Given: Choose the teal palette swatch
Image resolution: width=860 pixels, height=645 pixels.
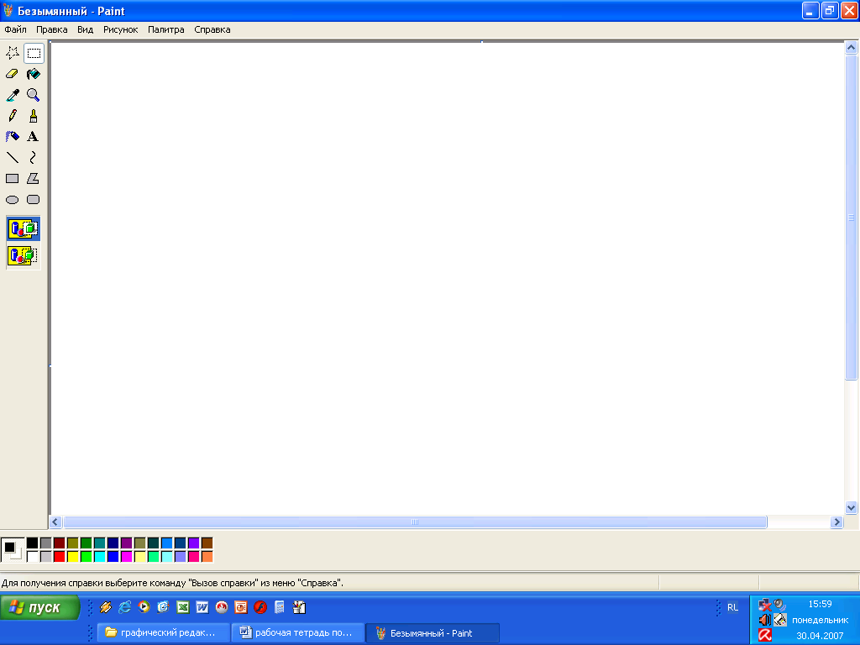Looking at the screenshot, I should coord(99,543).
